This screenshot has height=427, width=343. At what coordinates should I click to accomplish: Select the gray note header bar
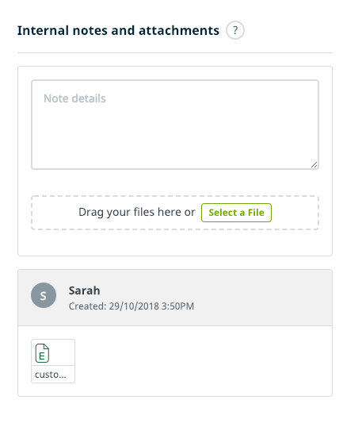pyautogui.click(x=175, y=298)
